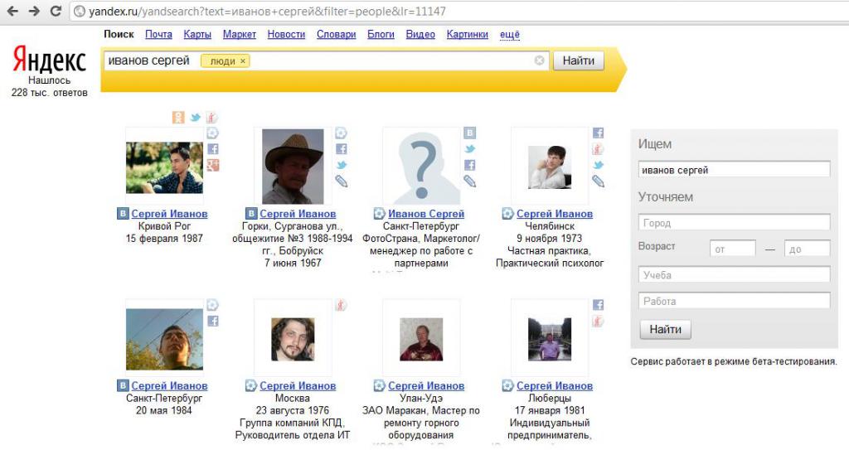
Task: Click the Город input field
Action: [735, 223]
